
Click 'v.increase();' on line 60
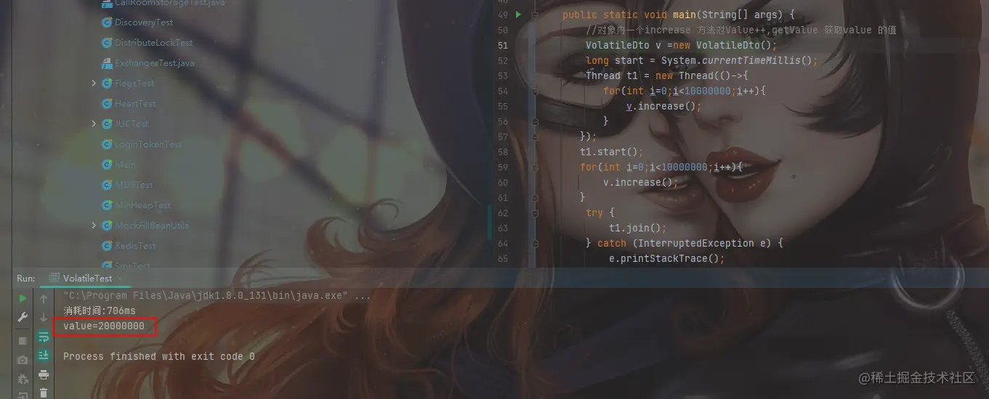pos(641,182)
